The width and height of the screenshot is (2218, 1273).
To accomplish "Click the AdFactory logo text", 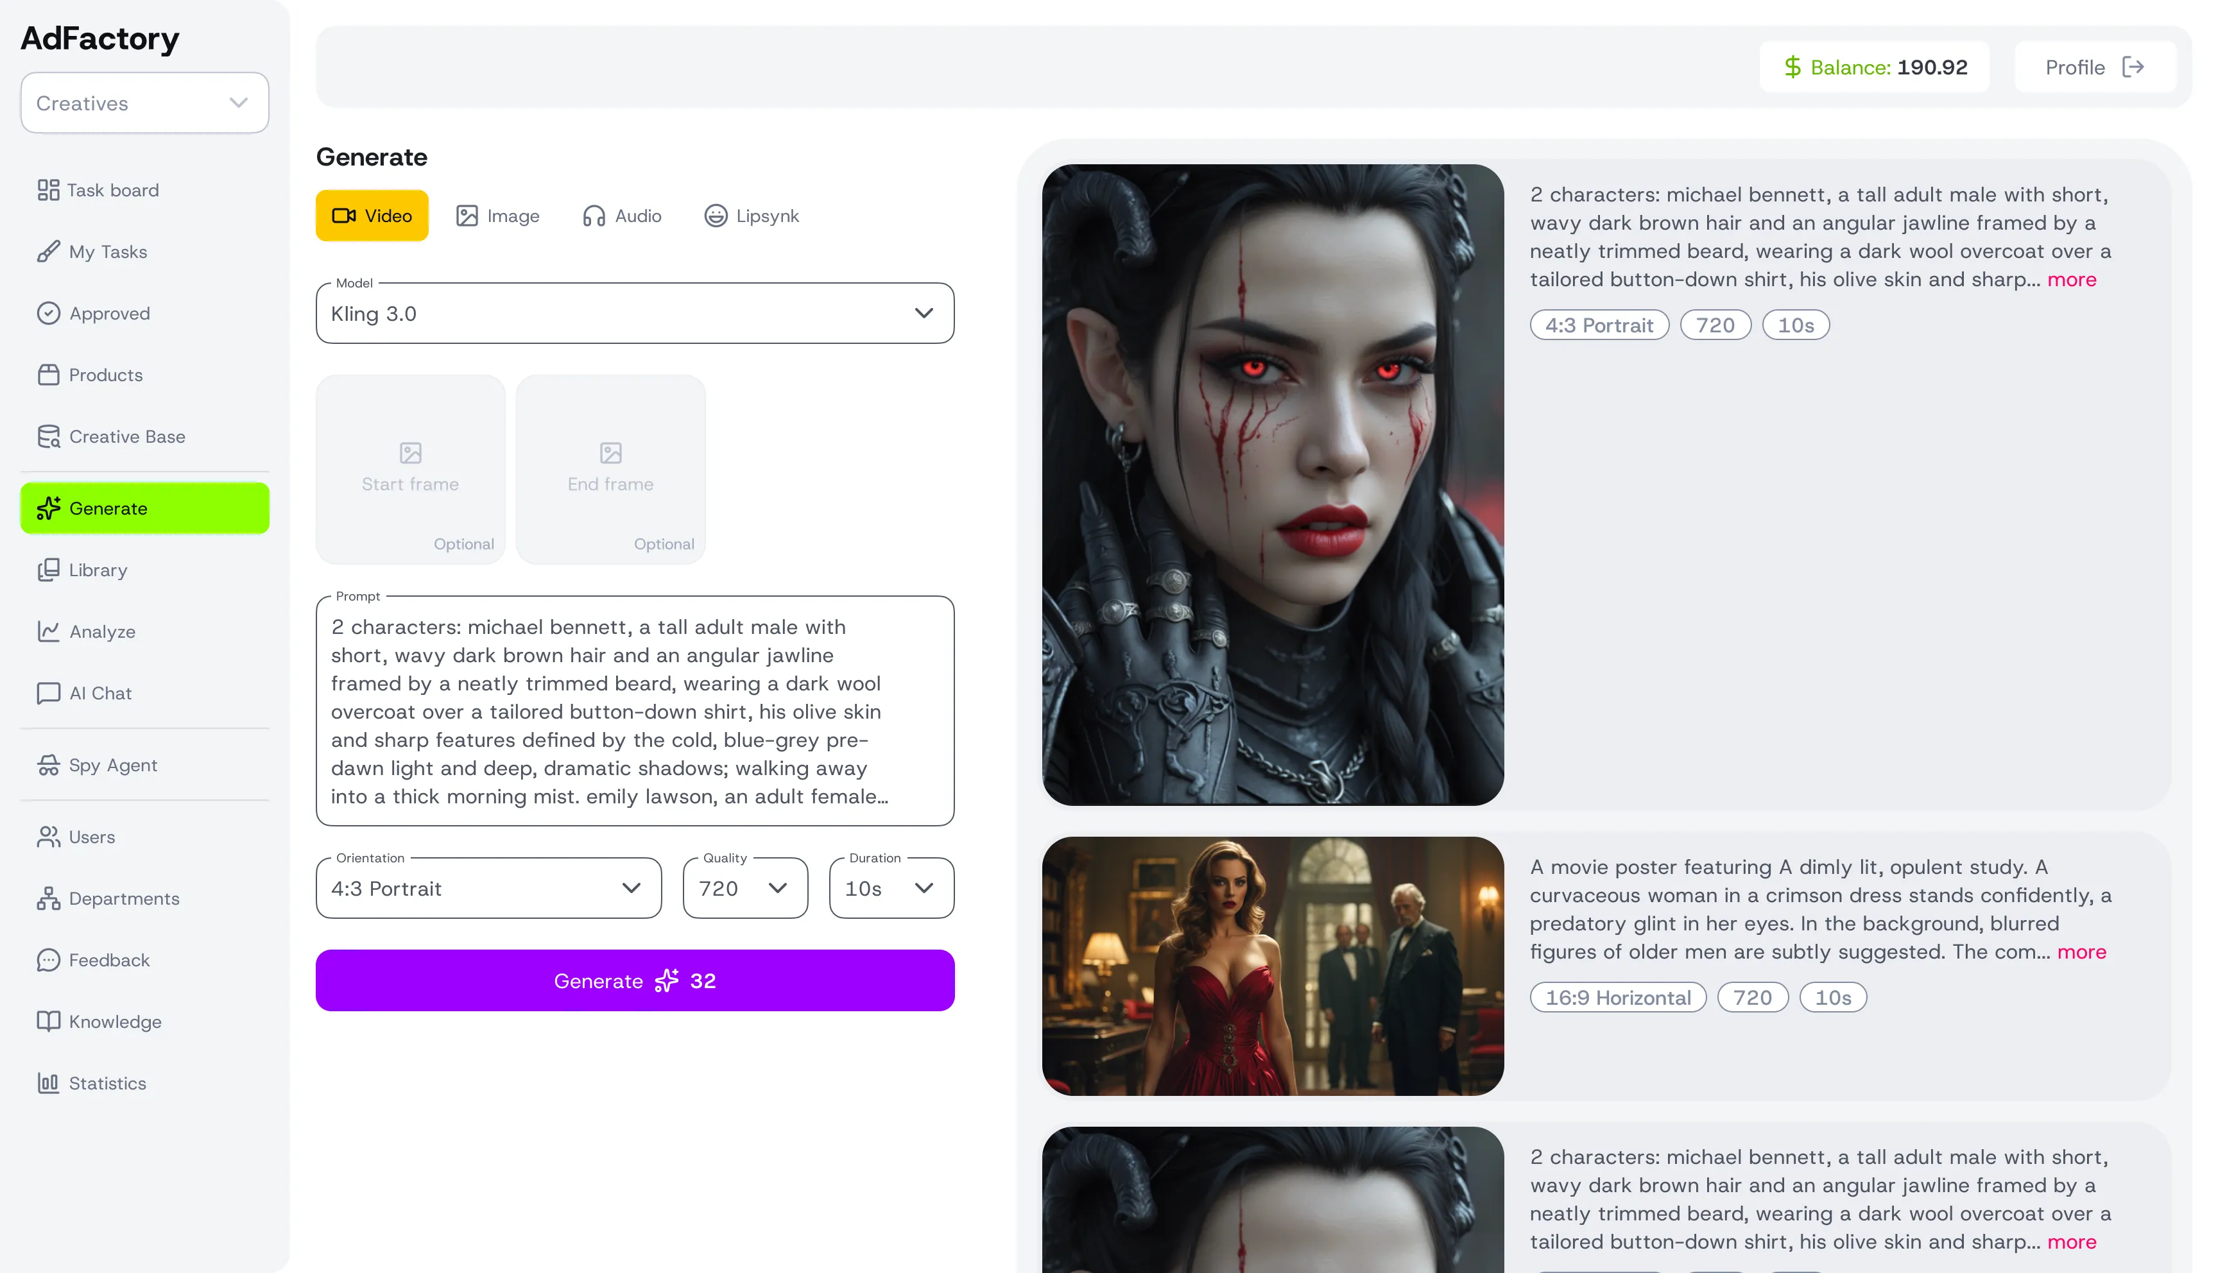I will pos(99,38).
